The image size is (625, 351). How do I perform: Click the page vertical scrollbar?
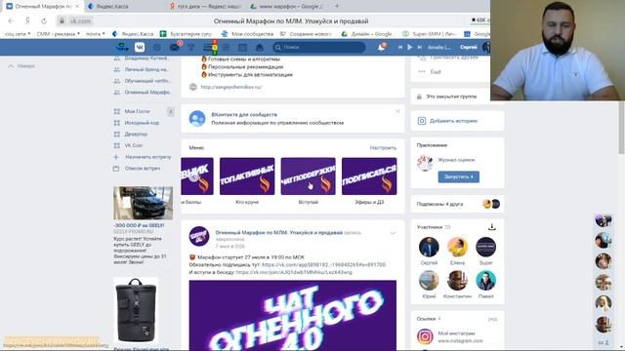[x=621, y=128]
